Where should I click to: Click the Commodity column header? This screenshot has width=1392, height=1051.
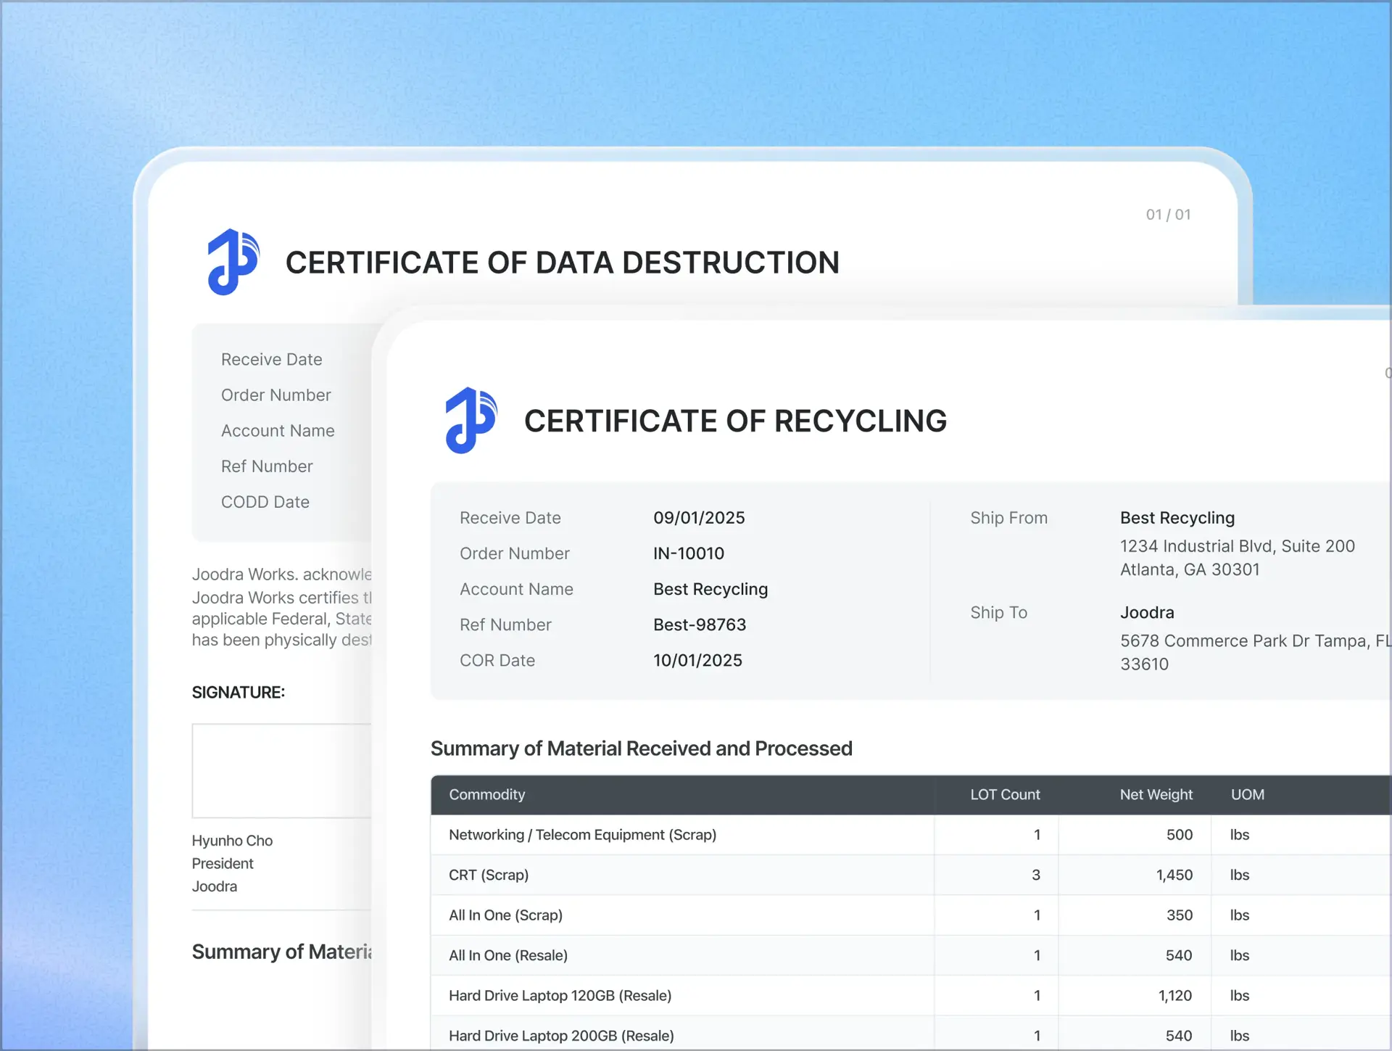click(x=486, y=794)
